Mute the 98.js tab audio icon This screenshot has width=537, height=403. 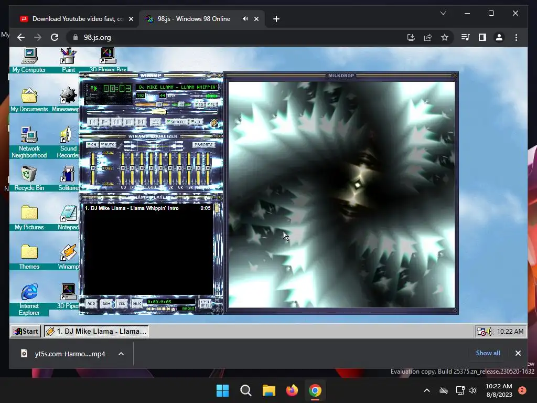tap(245, 19)
